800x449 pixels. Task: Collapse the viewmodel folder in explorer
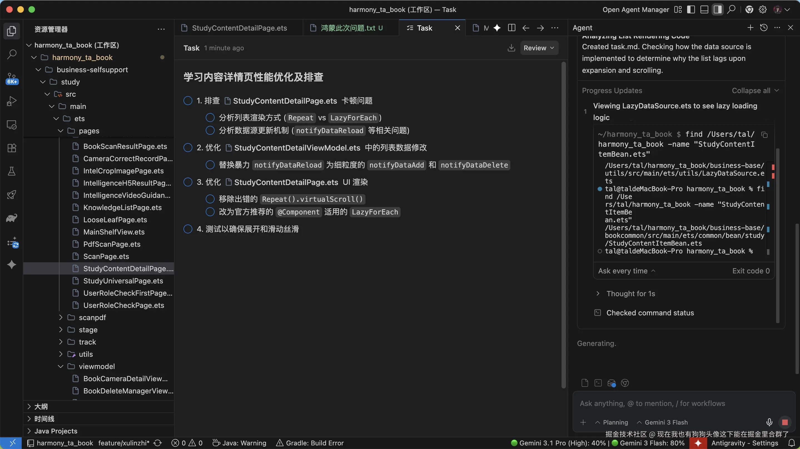[x=61, y=366]
